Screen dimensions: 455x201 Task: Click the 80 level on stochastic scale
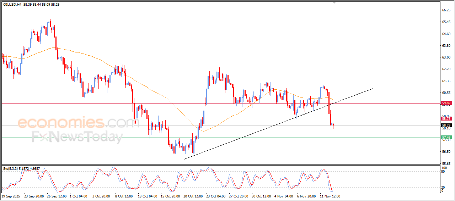(x=443, y=172)
